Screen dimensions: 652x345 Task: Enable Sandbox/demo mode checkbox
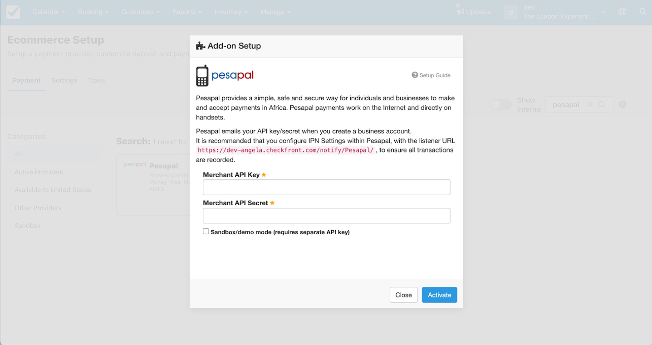206,232
